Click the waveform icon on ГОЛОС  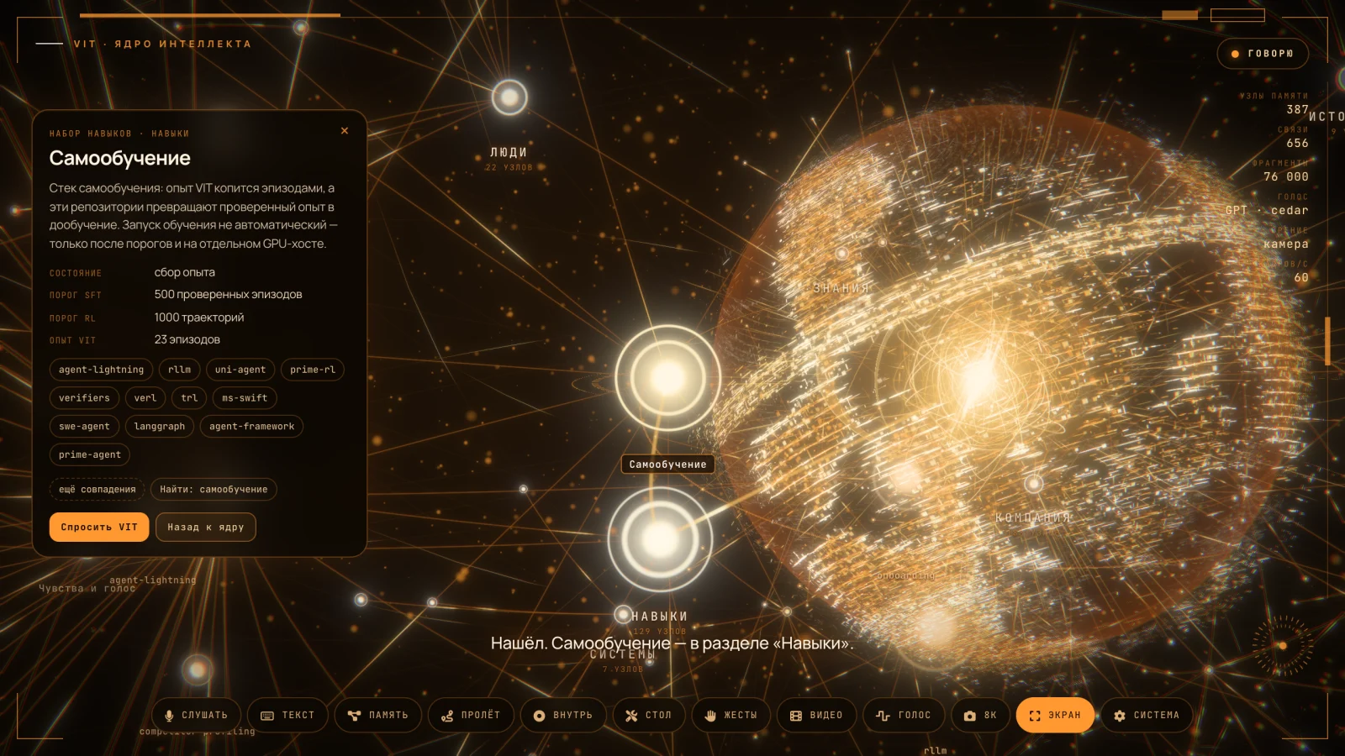tap(883, 716)
